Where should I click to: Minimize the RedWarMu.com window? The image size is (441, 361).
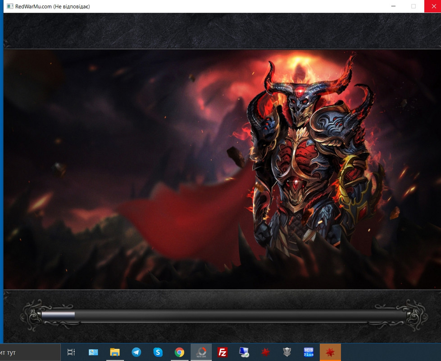pyautogui.click(x=393, y=6)
